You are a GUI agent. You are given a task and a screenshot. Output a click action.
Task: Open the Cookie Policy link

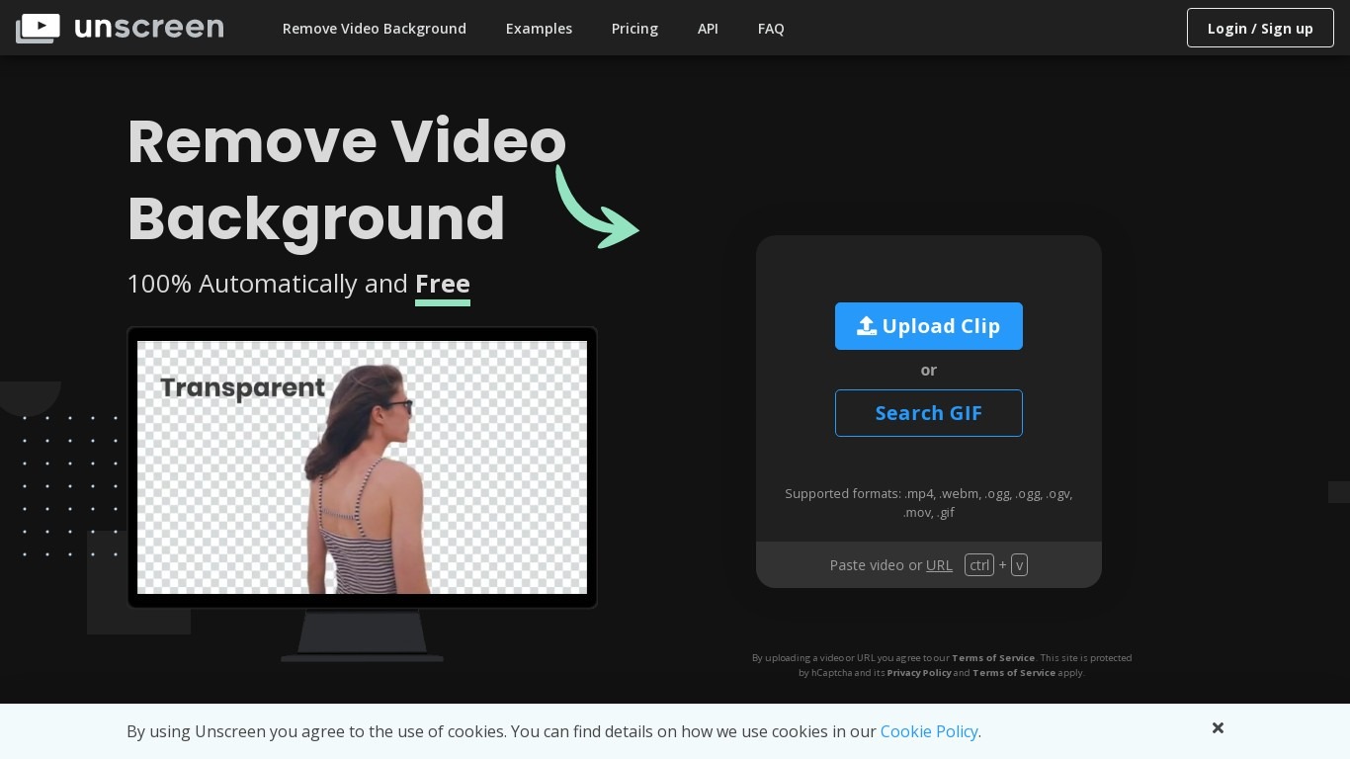928,731
